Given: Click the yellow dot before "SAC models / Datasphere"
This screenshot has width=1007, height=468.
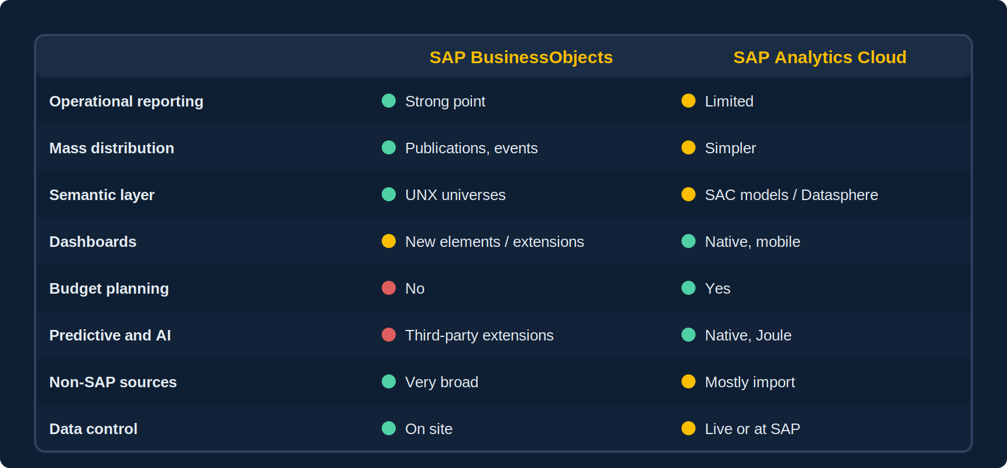Looking at the screenshot, I should [689, 194].
